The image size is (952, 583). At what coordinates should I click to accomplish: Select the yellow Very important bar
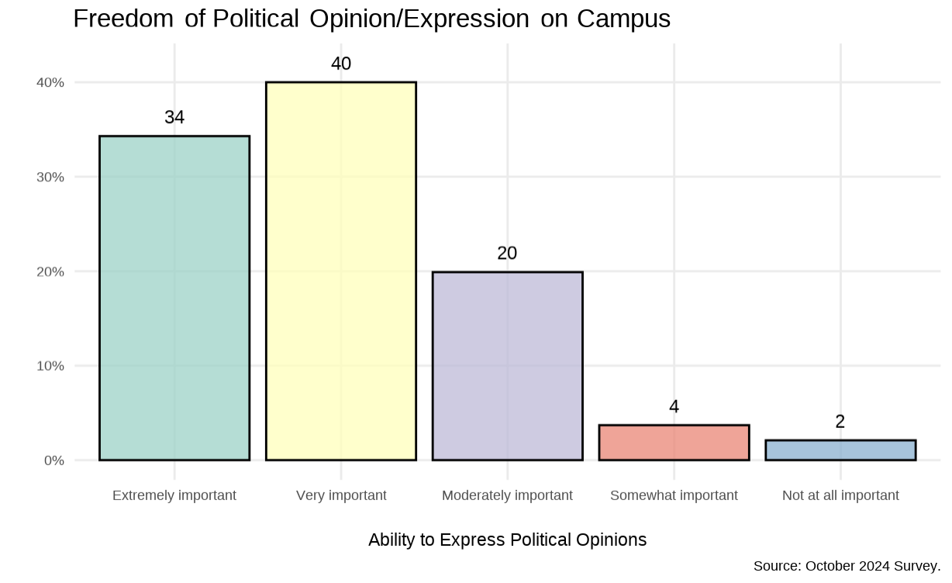click(x=341, y=271)
